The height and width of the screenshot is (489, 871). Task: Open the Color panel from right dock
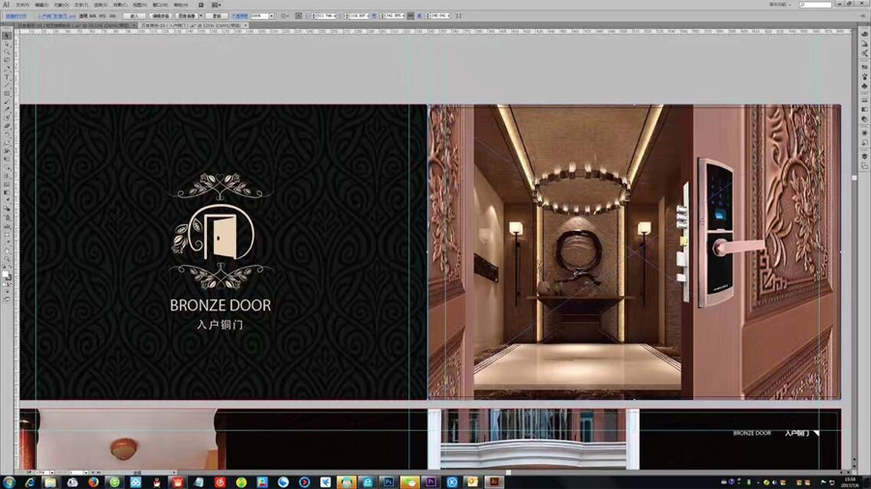(x=864, y=34)
